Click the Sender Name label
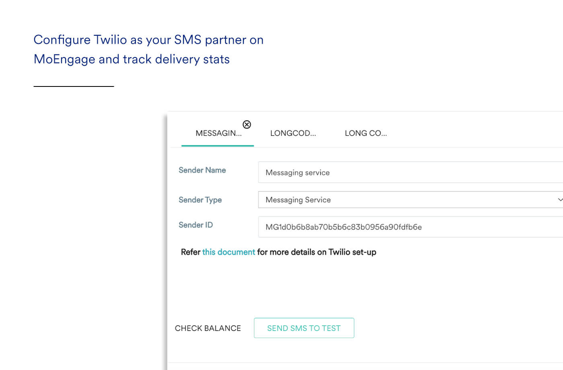The image size is (563, 370). [202, 170]
